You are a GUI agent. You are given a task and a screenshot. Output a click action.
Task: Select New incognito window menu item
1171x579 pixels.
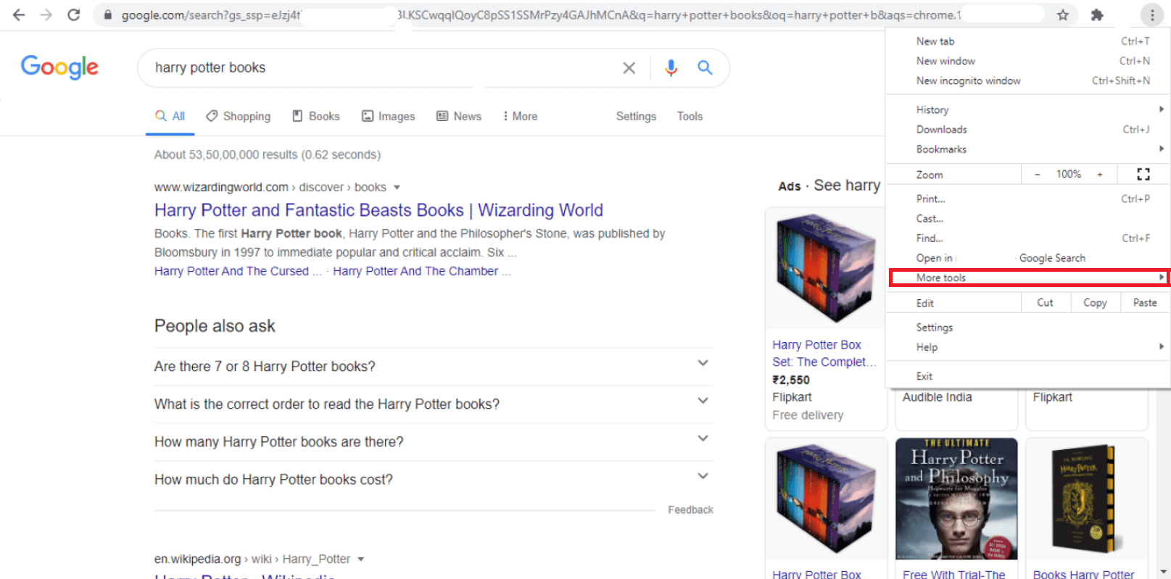point(1027,80)
